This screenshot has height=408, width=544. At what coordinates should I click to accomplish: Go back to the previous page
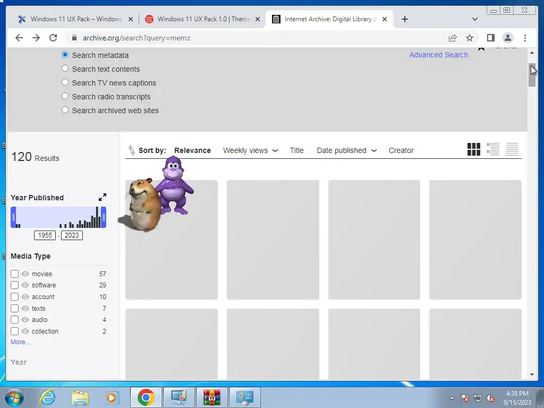coord(19,38)
